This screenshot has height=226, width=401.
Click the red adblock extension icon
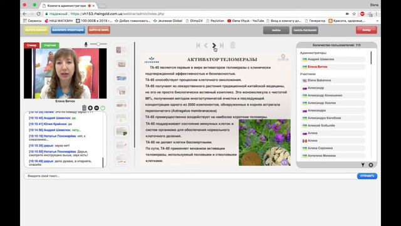pyautogui.click(x=362, y=14)
